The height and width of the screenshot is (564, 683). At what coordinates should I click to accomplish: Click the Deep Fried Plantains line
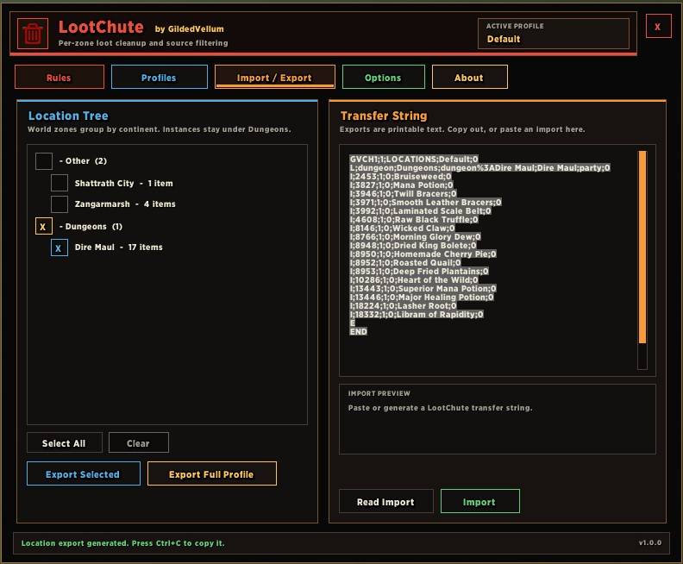pos(419,272)
